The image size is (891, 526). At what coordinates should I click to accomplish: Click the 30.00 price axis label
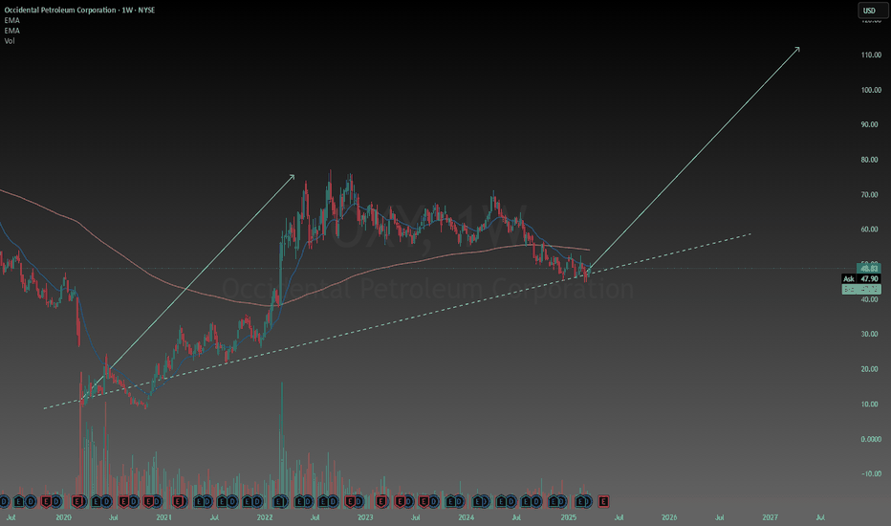(869, 334)
